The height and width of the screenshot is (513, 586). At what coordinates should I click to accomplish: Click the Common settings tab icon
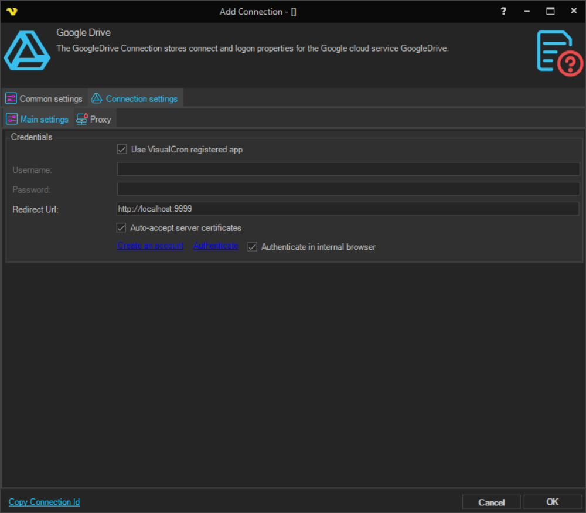pyautogui.click(x=11, y=98)
